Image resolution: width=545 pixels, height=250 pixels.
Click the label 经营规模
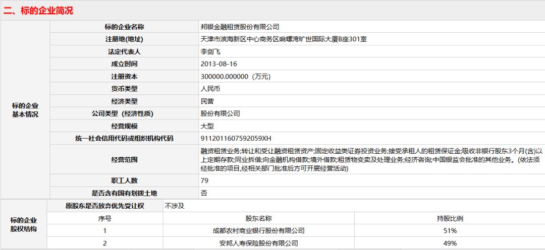tap(124, 127)
